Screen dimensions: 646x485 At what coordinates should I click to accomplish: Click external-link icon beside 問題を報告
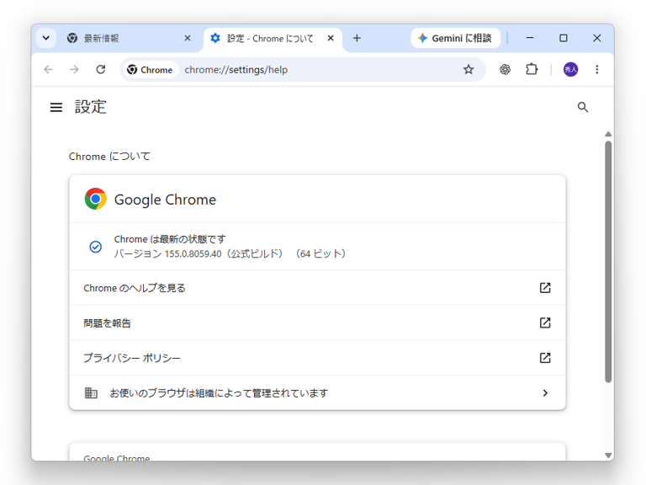click(545, 323)
